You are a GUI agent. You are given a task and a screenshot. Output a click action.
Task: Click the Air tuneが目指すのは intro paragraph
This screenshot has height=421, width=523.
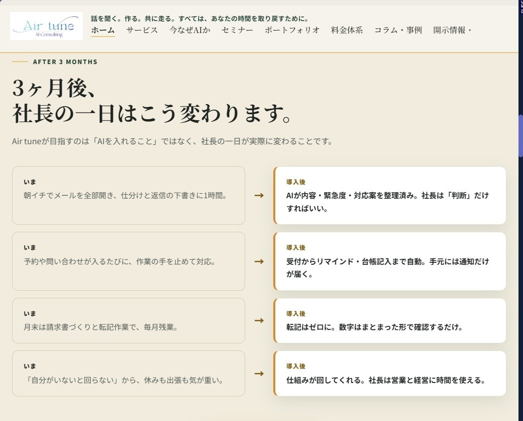point(172,141)
